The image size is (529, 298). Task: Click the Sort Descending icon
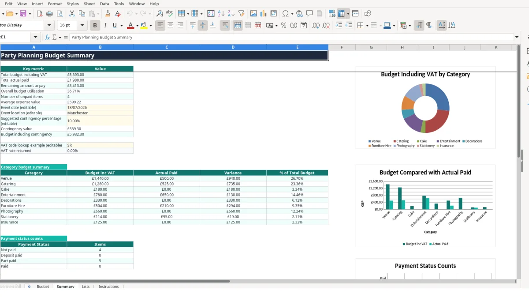point(231,14)
